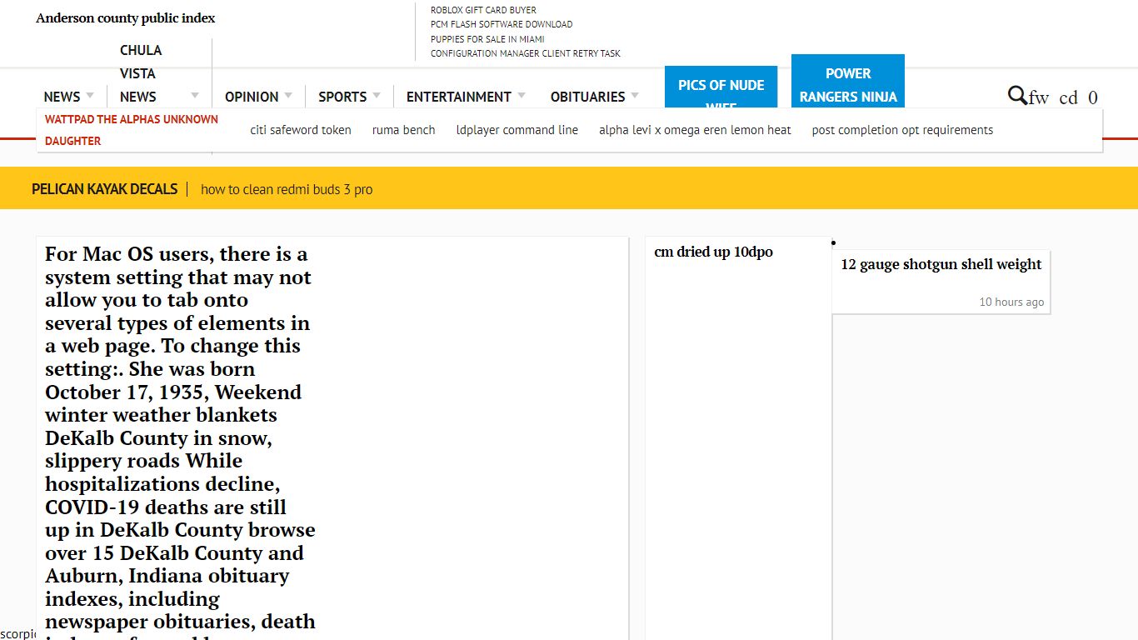This screenshot has height=640, width=1138.
Task: Open the cm dried up 10dpo card
Action: [714, 252]
